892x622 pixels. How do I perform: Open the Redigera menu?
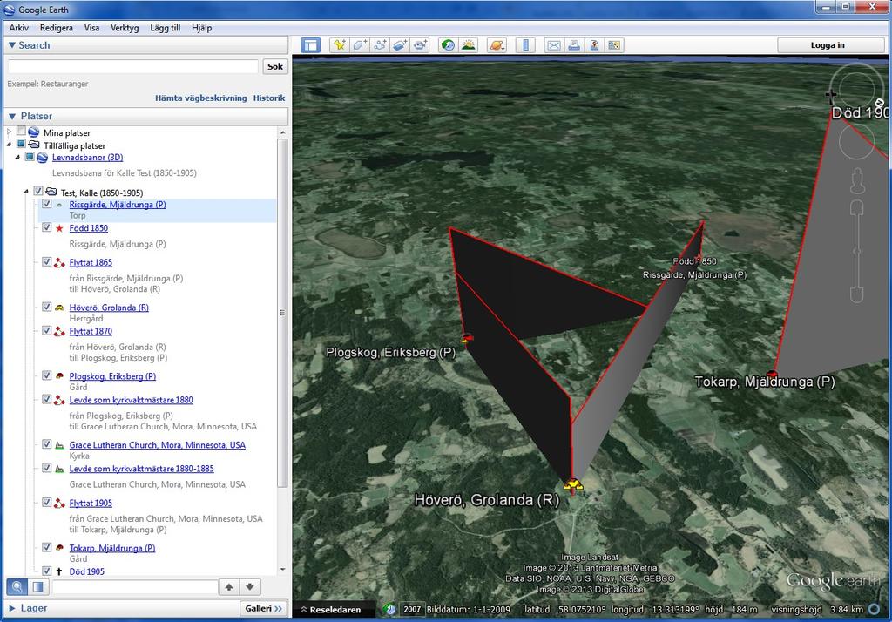coord(57,27)
